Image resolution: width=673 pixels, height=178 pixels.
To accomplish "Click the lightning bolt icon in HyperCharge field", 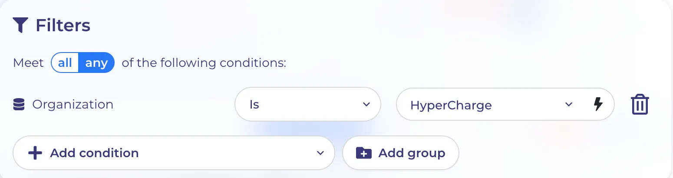I will pyautogui.click(x=598, y=104).
